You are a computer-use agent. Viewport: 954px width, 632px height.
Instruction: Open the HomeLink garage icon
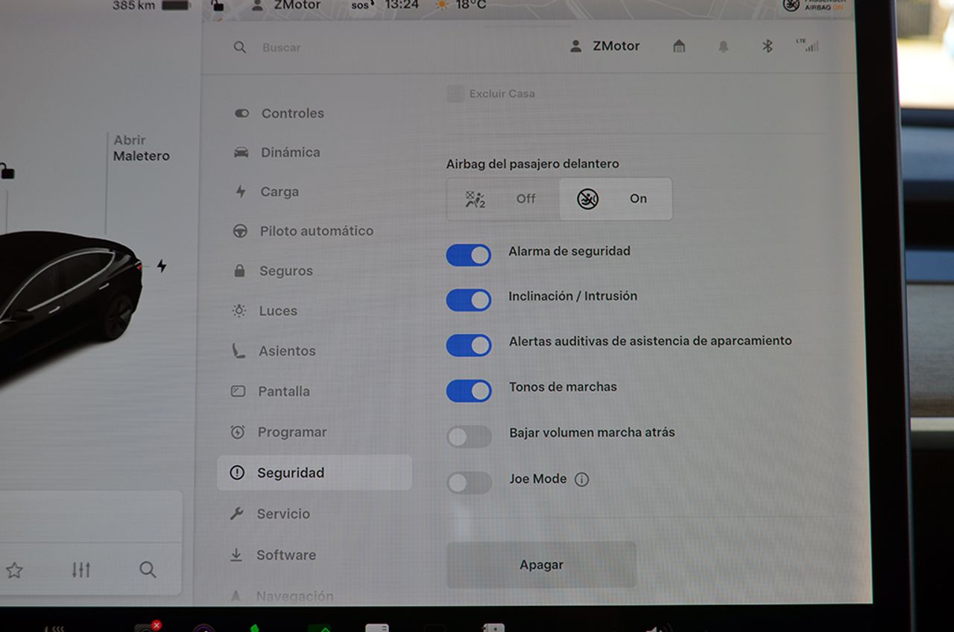pos(679,46)
